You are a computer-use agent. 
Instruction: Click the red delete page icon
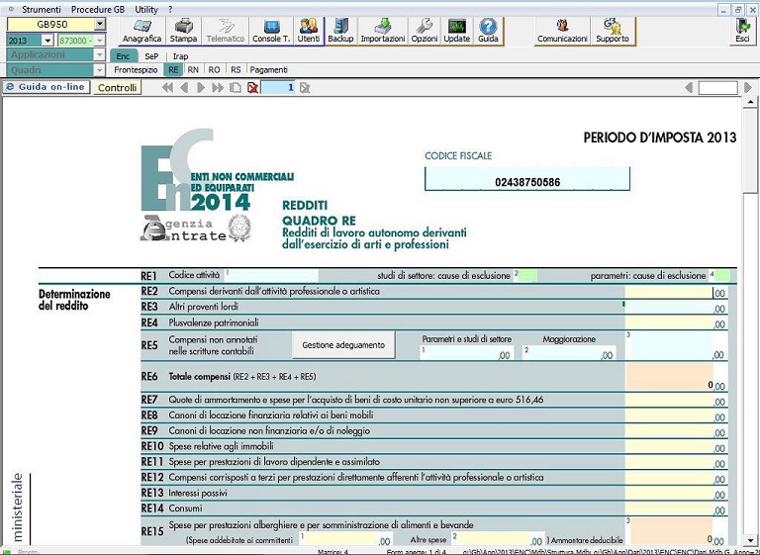(252, 88)
